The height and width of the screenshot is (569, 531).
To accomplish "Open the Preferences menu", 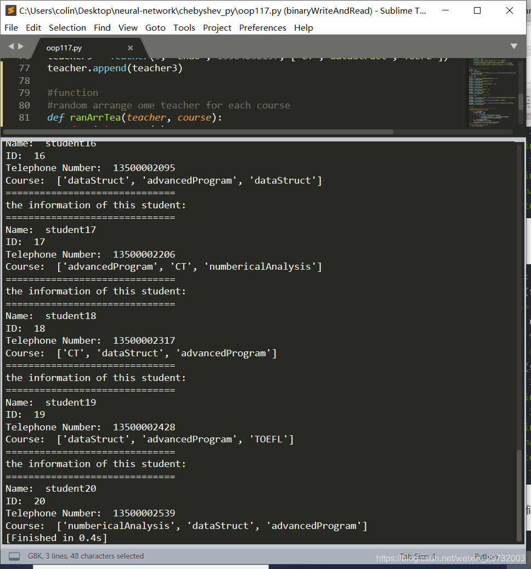I will click(x=263, y=27).
